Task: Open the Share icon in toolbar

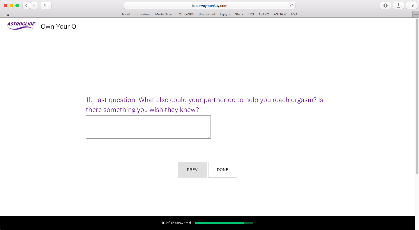Action: [398, 6]
